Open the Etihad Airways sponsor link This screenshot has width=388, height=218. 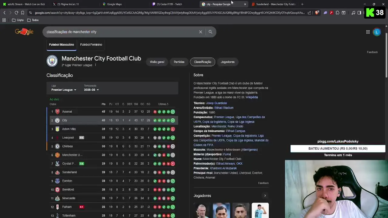(x=226, y=164)
